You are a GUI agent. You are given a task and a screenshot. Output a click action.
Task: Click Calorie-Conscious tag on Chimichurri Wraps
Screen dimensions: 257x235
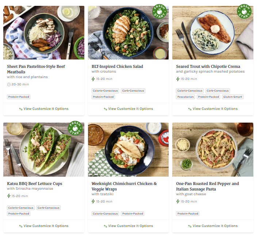105,213
